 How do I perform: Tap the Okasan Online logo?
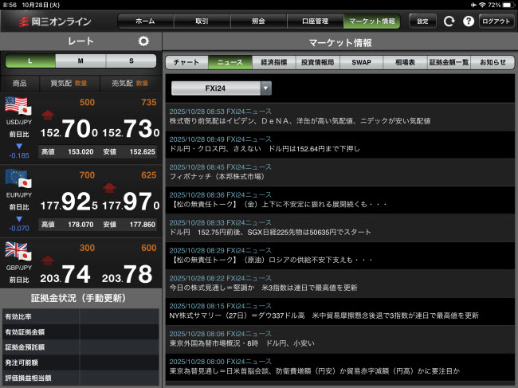point(55,22)
